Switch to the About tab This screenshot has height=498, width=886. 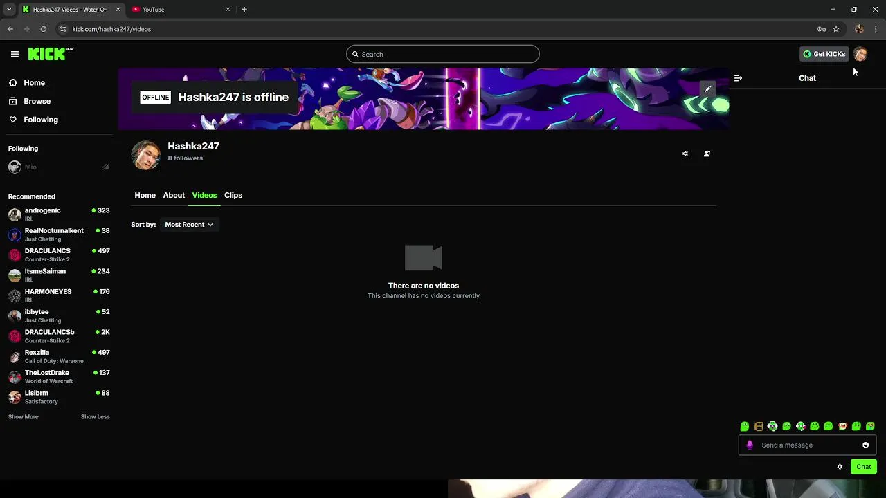pyautogui.click(x=174, y=195)
